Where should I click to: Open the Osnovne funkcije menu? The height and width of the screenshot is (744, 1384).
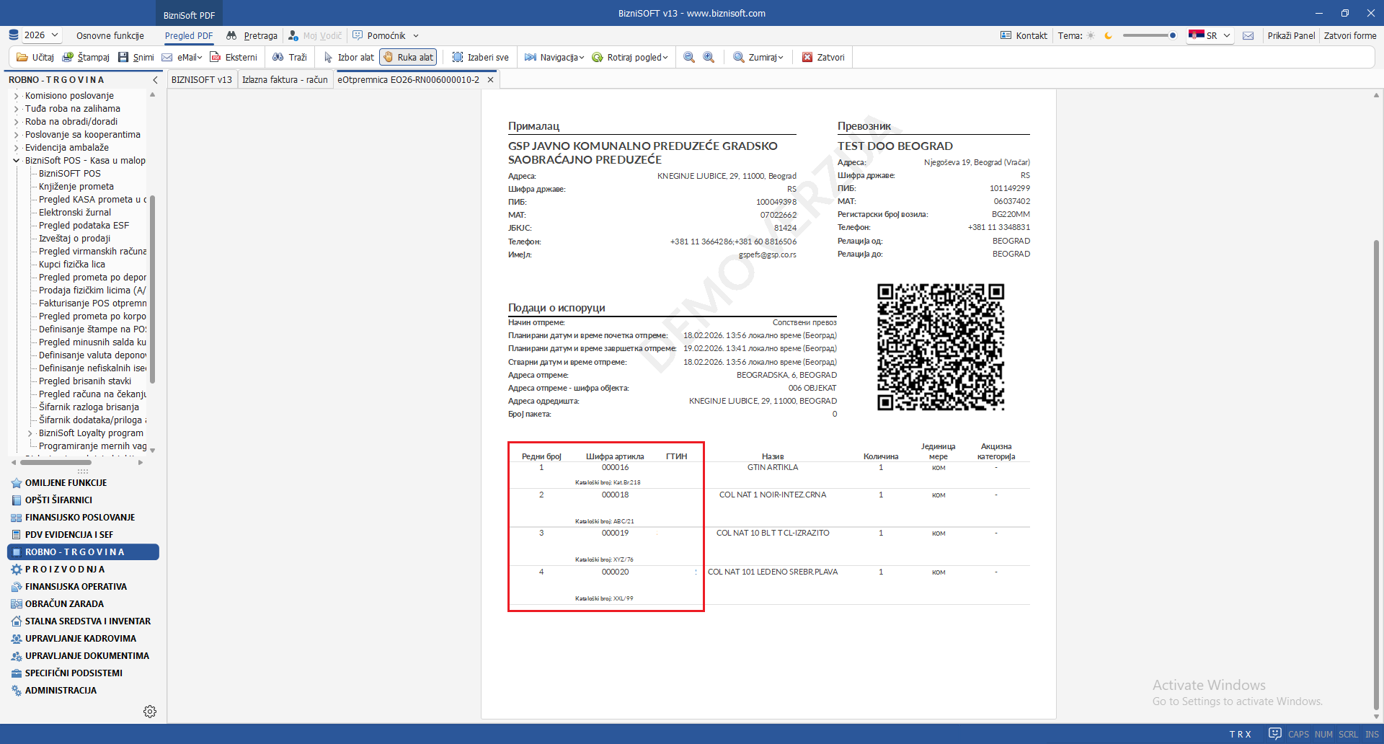point(110,35)
